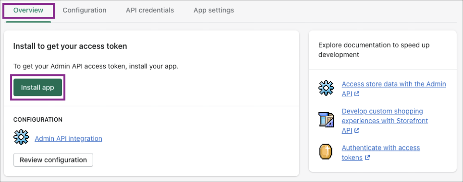Click the Install to get your access token heading
Image resolution: width=463 pixels, height=182 pixels.
[x=70, y=46]
